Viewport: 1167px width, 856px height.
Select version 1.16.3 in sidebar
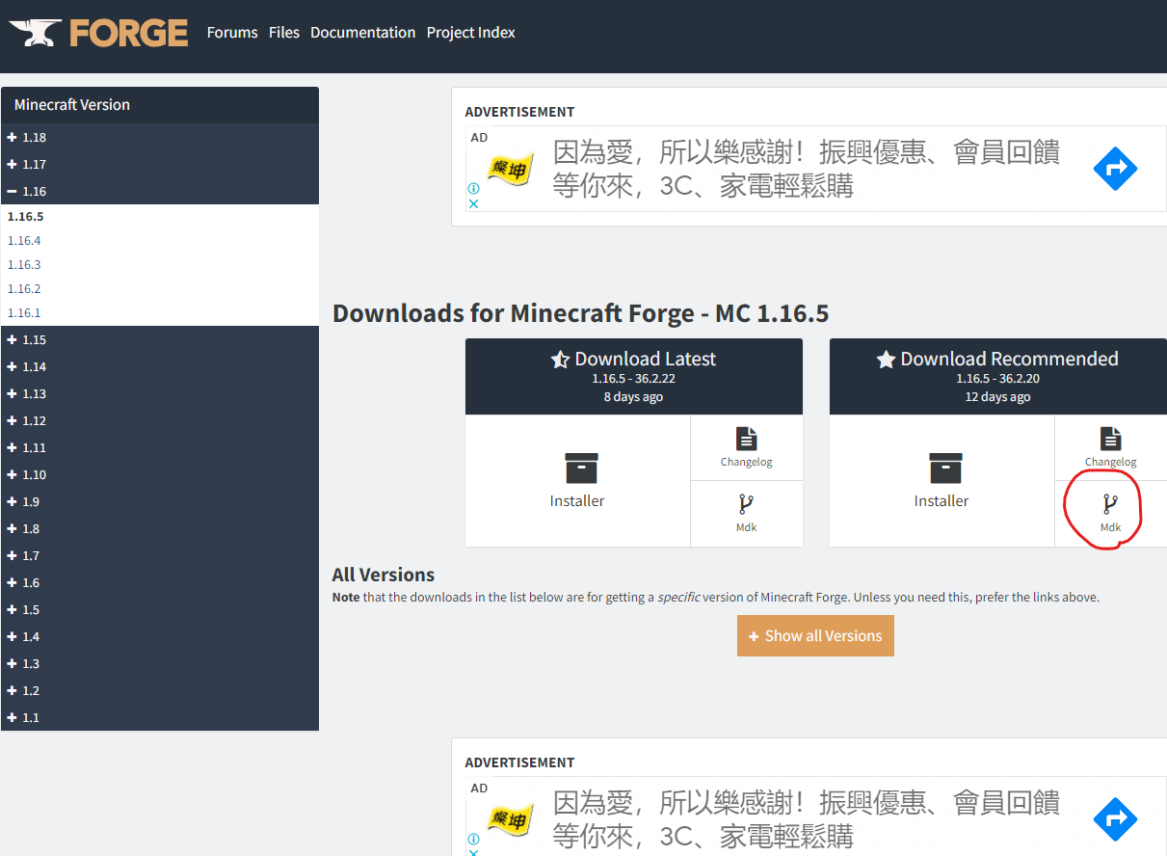click(24, 265)
